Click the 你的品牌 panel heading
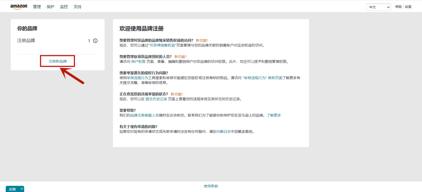The width and height of the screenshot is (422, 192). (x=27, y=29)
